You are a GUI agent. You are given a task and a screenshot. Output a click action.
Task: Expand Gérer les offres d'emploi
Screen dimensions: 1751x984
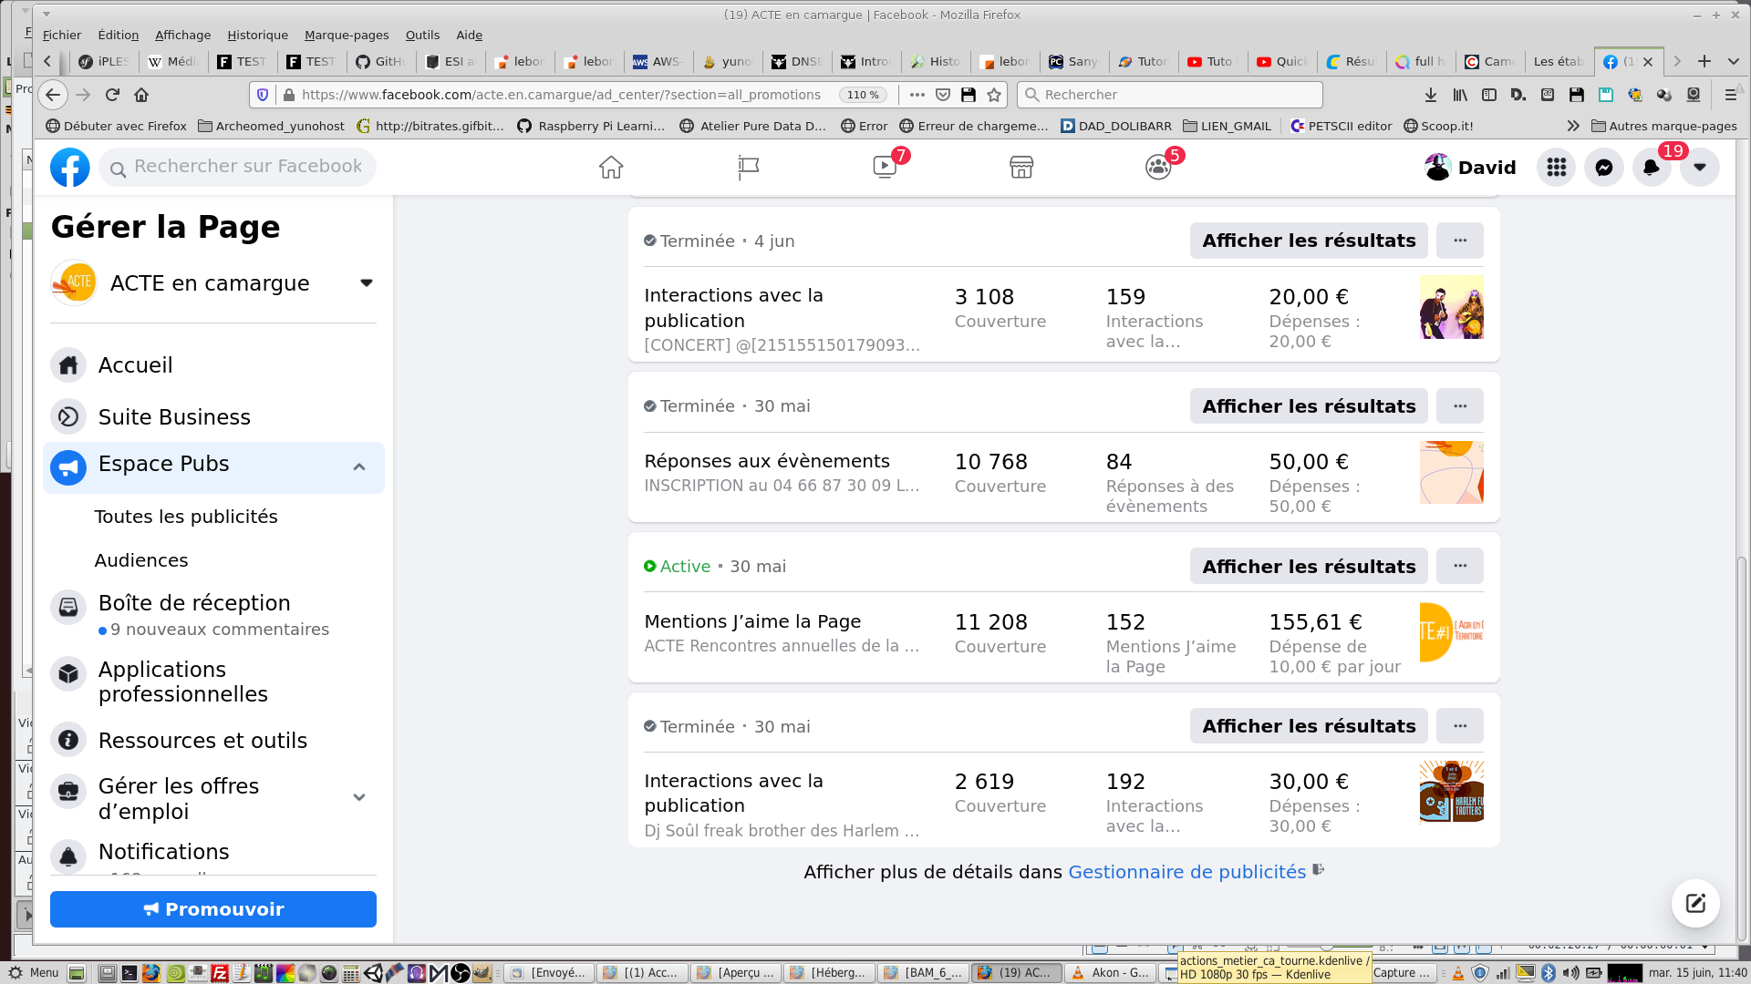click(359, 797)
